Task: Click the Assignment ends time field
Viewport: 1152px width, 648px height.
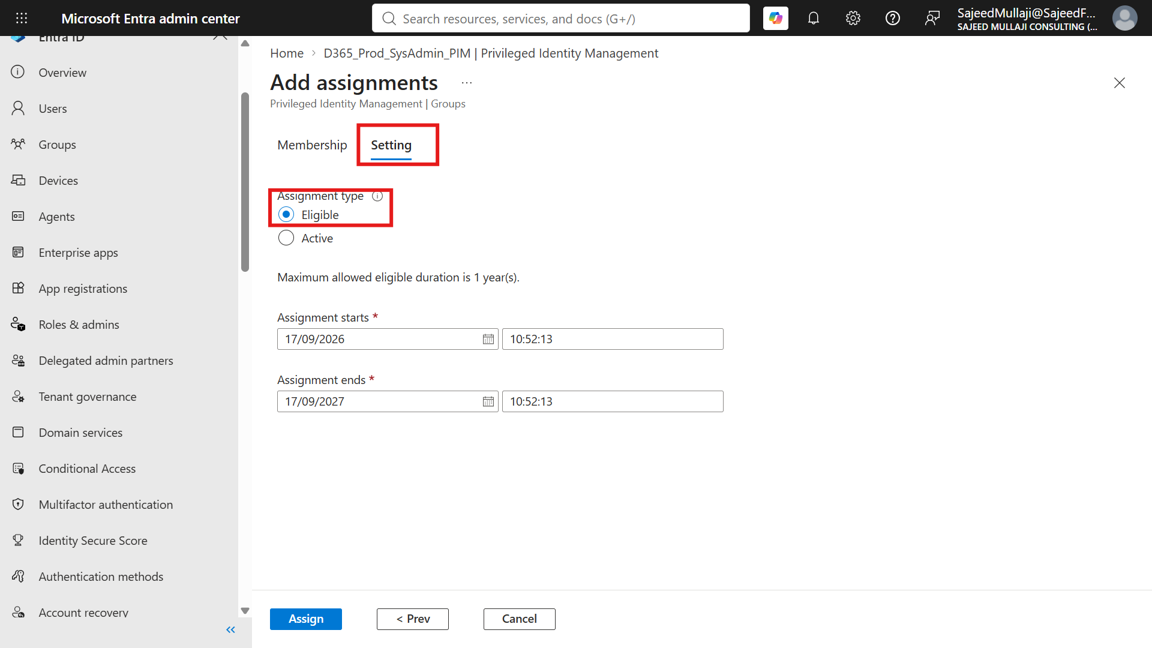Action: click(613, 401)
